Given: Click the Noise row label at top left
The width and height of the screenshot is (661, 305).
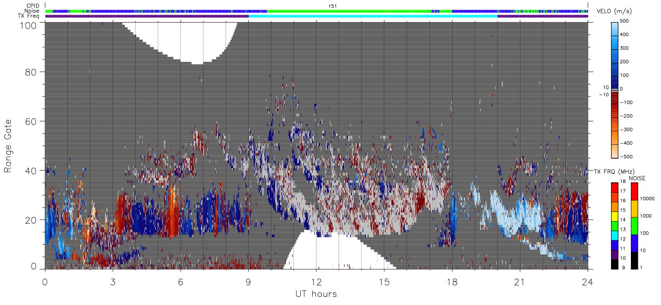Looking at the screenshot, I should [x=32, y=11].
